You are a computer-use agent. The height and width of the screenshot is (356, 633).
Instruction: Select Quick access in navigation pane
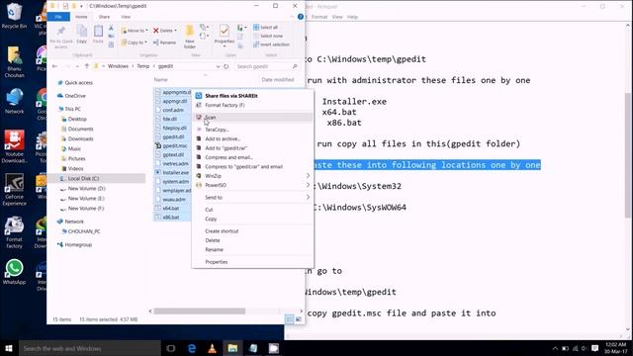(78, 83)
